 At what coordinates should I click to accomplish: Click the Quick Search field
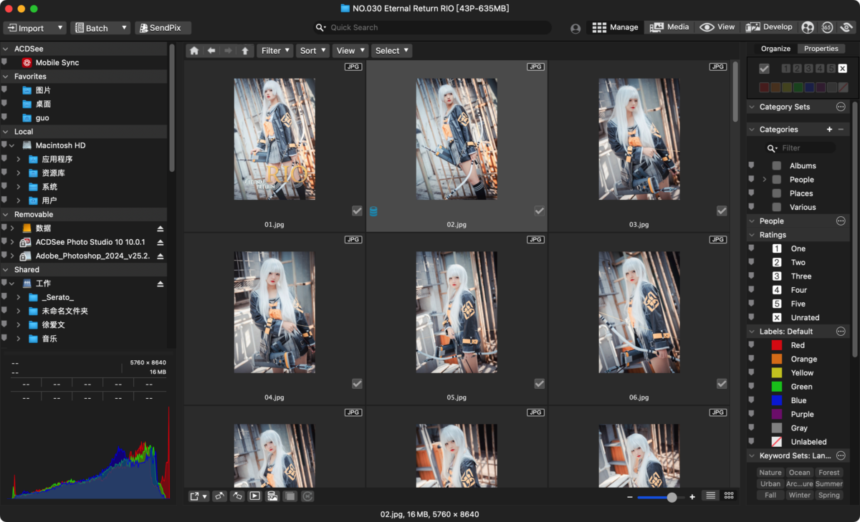pyautogui.click(x=432, y=28)
